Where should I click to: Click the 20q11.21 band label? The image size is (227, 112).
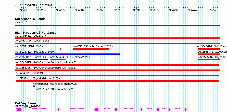click(21, 22)
